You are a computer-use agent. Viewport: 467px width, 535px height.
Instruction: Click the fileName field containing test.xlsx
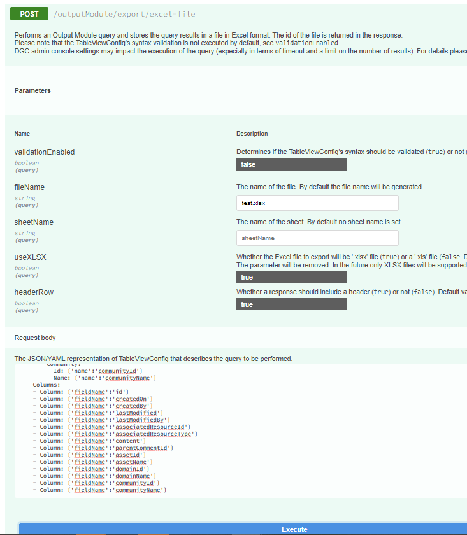(x=317, y=203)
